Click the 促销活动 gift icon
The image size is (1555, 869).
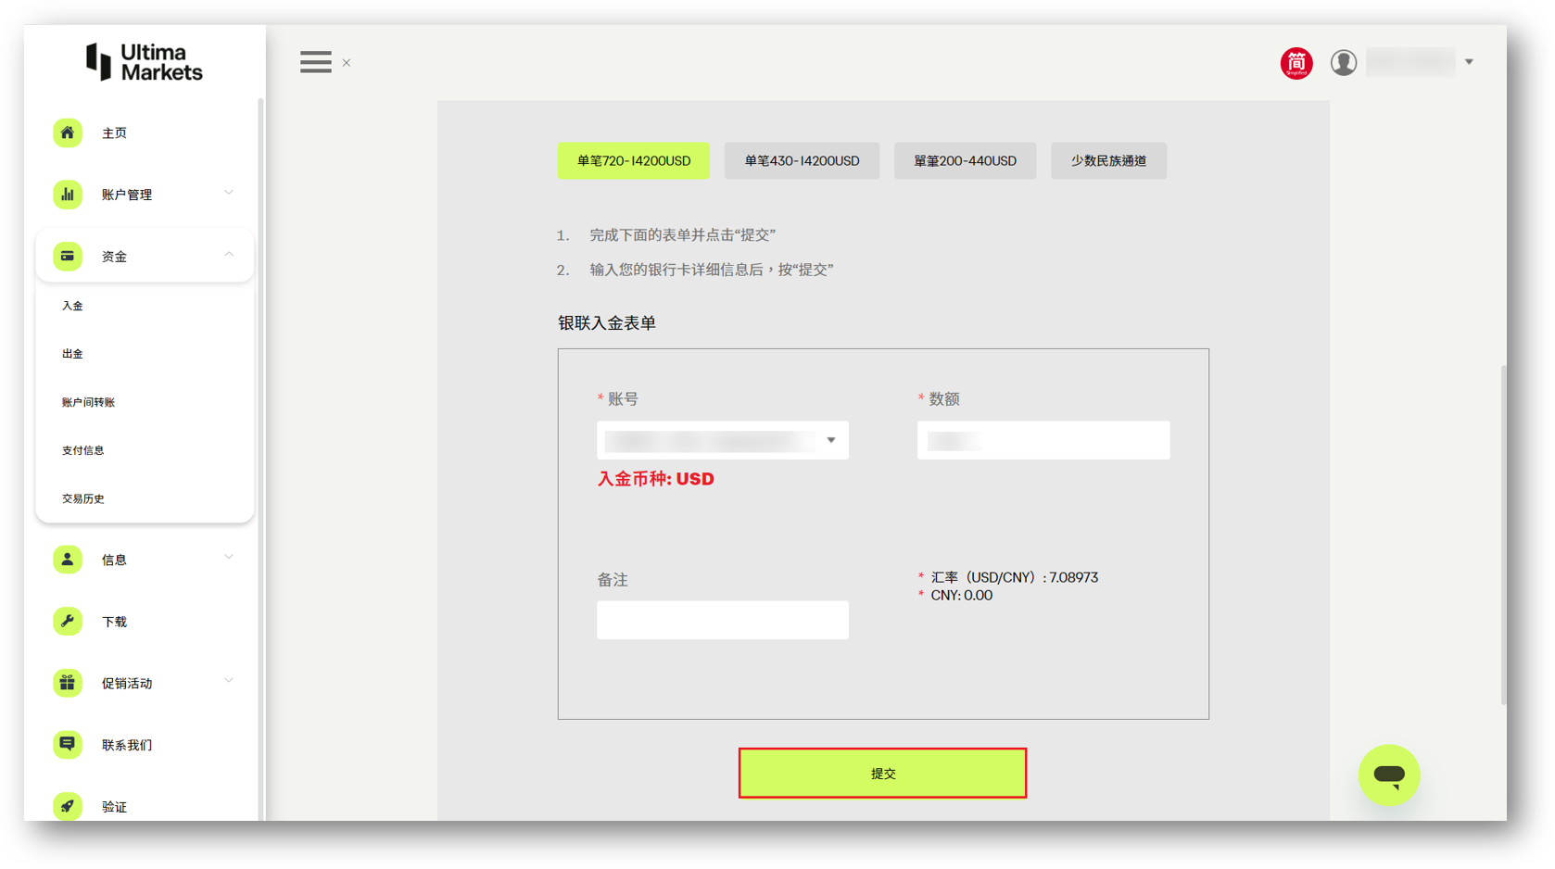(x=68, y=683)
